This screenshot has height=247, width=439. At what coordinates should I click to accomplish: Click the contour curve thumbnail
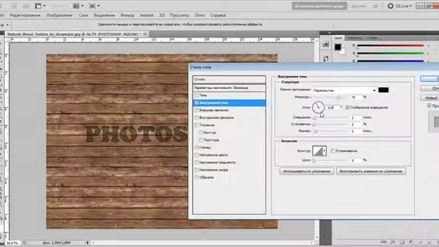pos(318,151)
